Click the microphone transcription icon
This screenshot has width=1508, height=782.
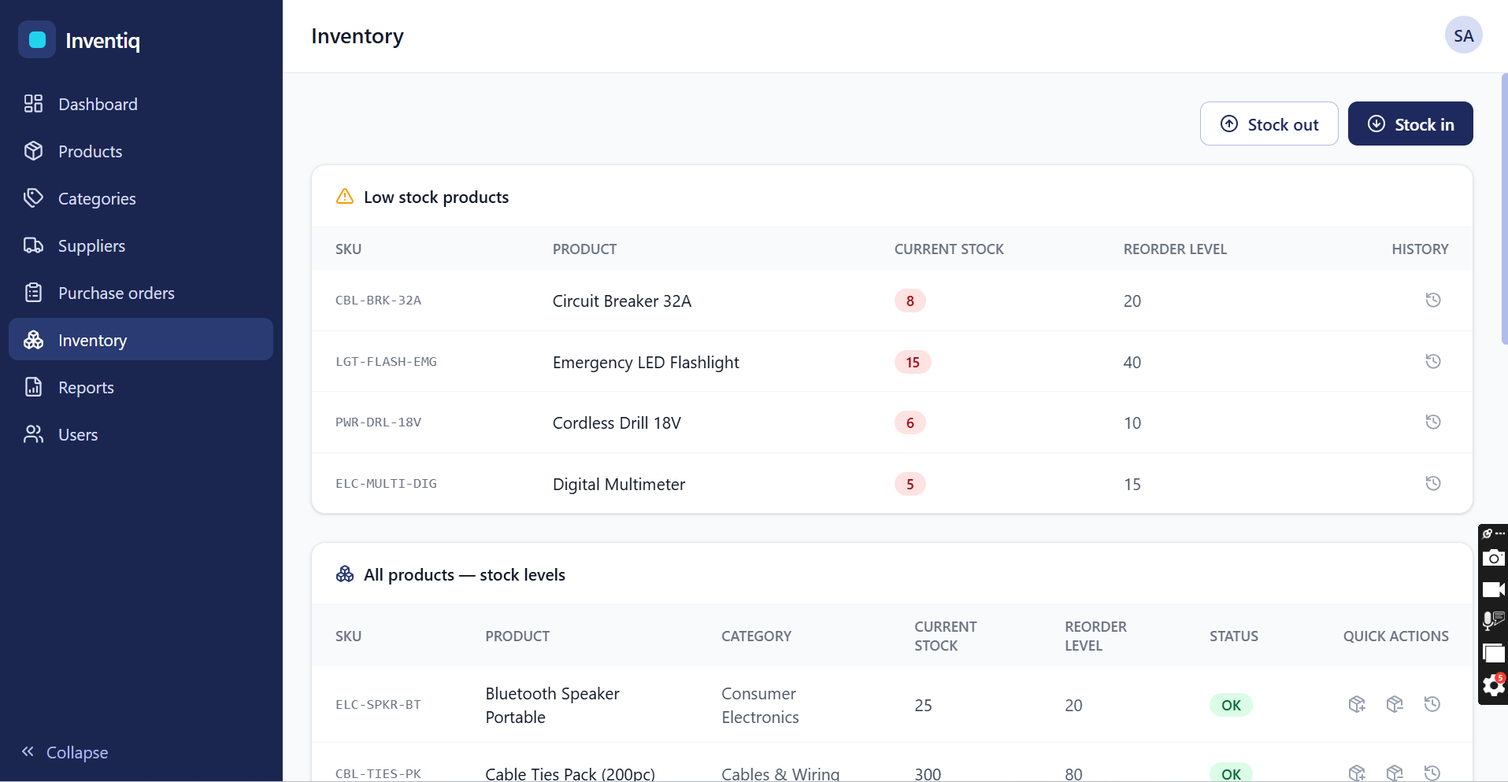(1493, 621)
